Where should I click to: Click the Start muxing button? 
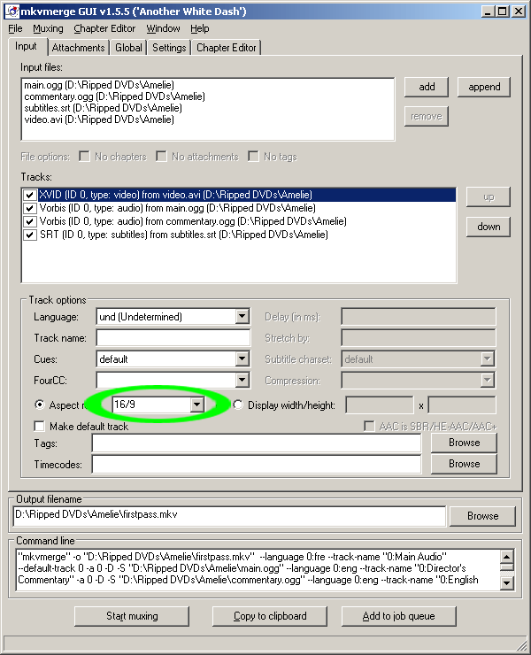tap(132, 616)
